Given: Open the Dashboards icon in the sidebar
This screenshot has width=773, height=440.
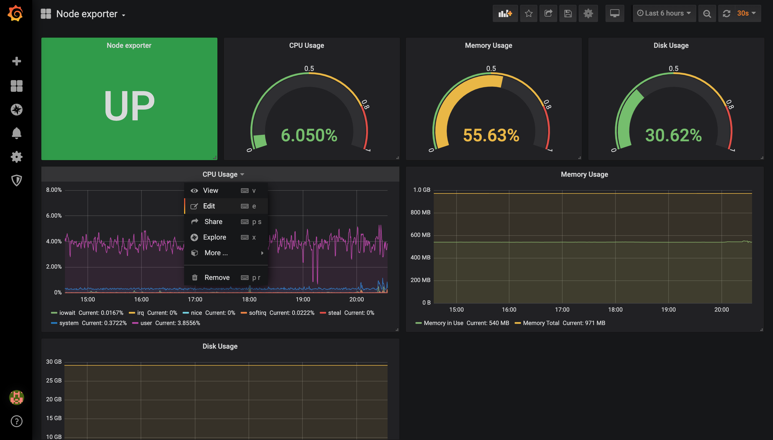Looking at the screenshot, I should [16, 86].
